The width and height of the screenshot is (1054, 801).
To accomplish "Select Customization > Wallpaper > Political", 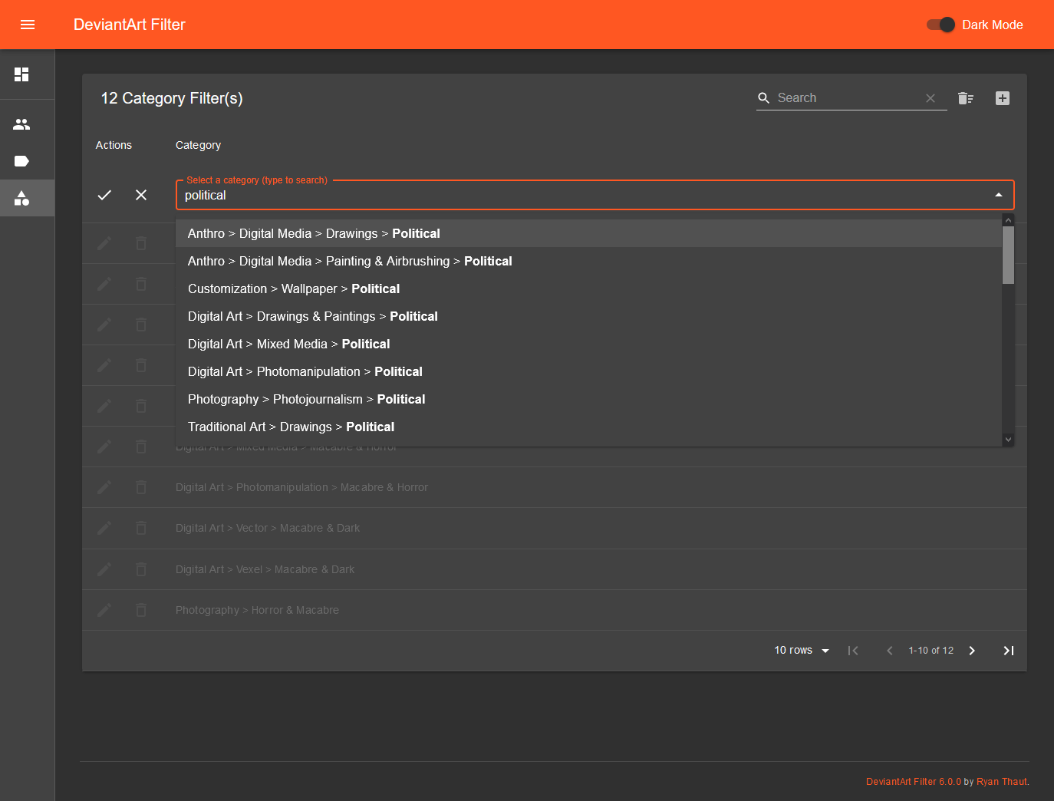I will coord(588,288).
